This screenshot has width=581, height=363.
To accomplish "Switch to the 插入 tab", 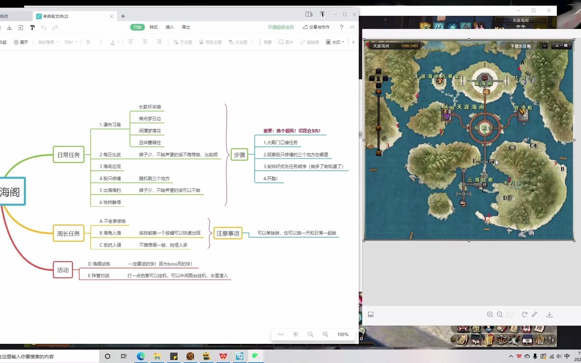I will point(170,27).
